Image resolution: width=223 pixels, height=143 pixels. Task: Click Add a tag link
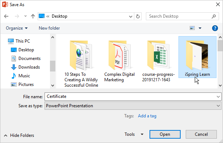click(x=147, y=116)
